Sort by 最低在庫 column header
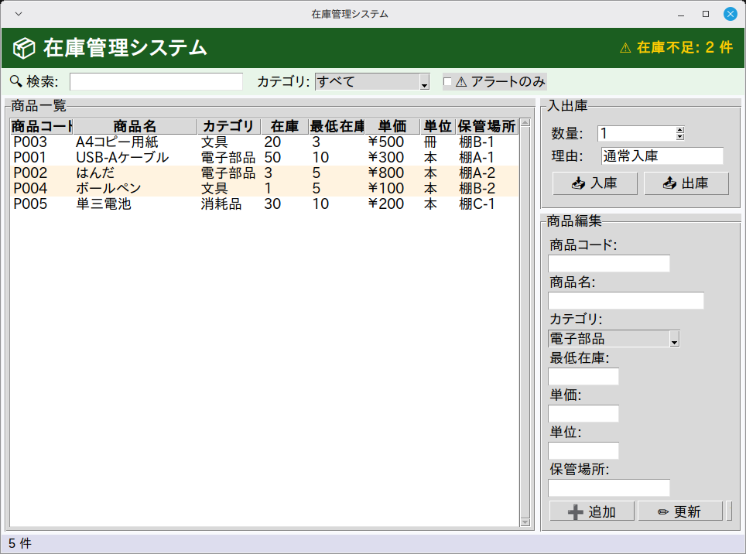This screenshot has height=554, width=746. (337, 126)
